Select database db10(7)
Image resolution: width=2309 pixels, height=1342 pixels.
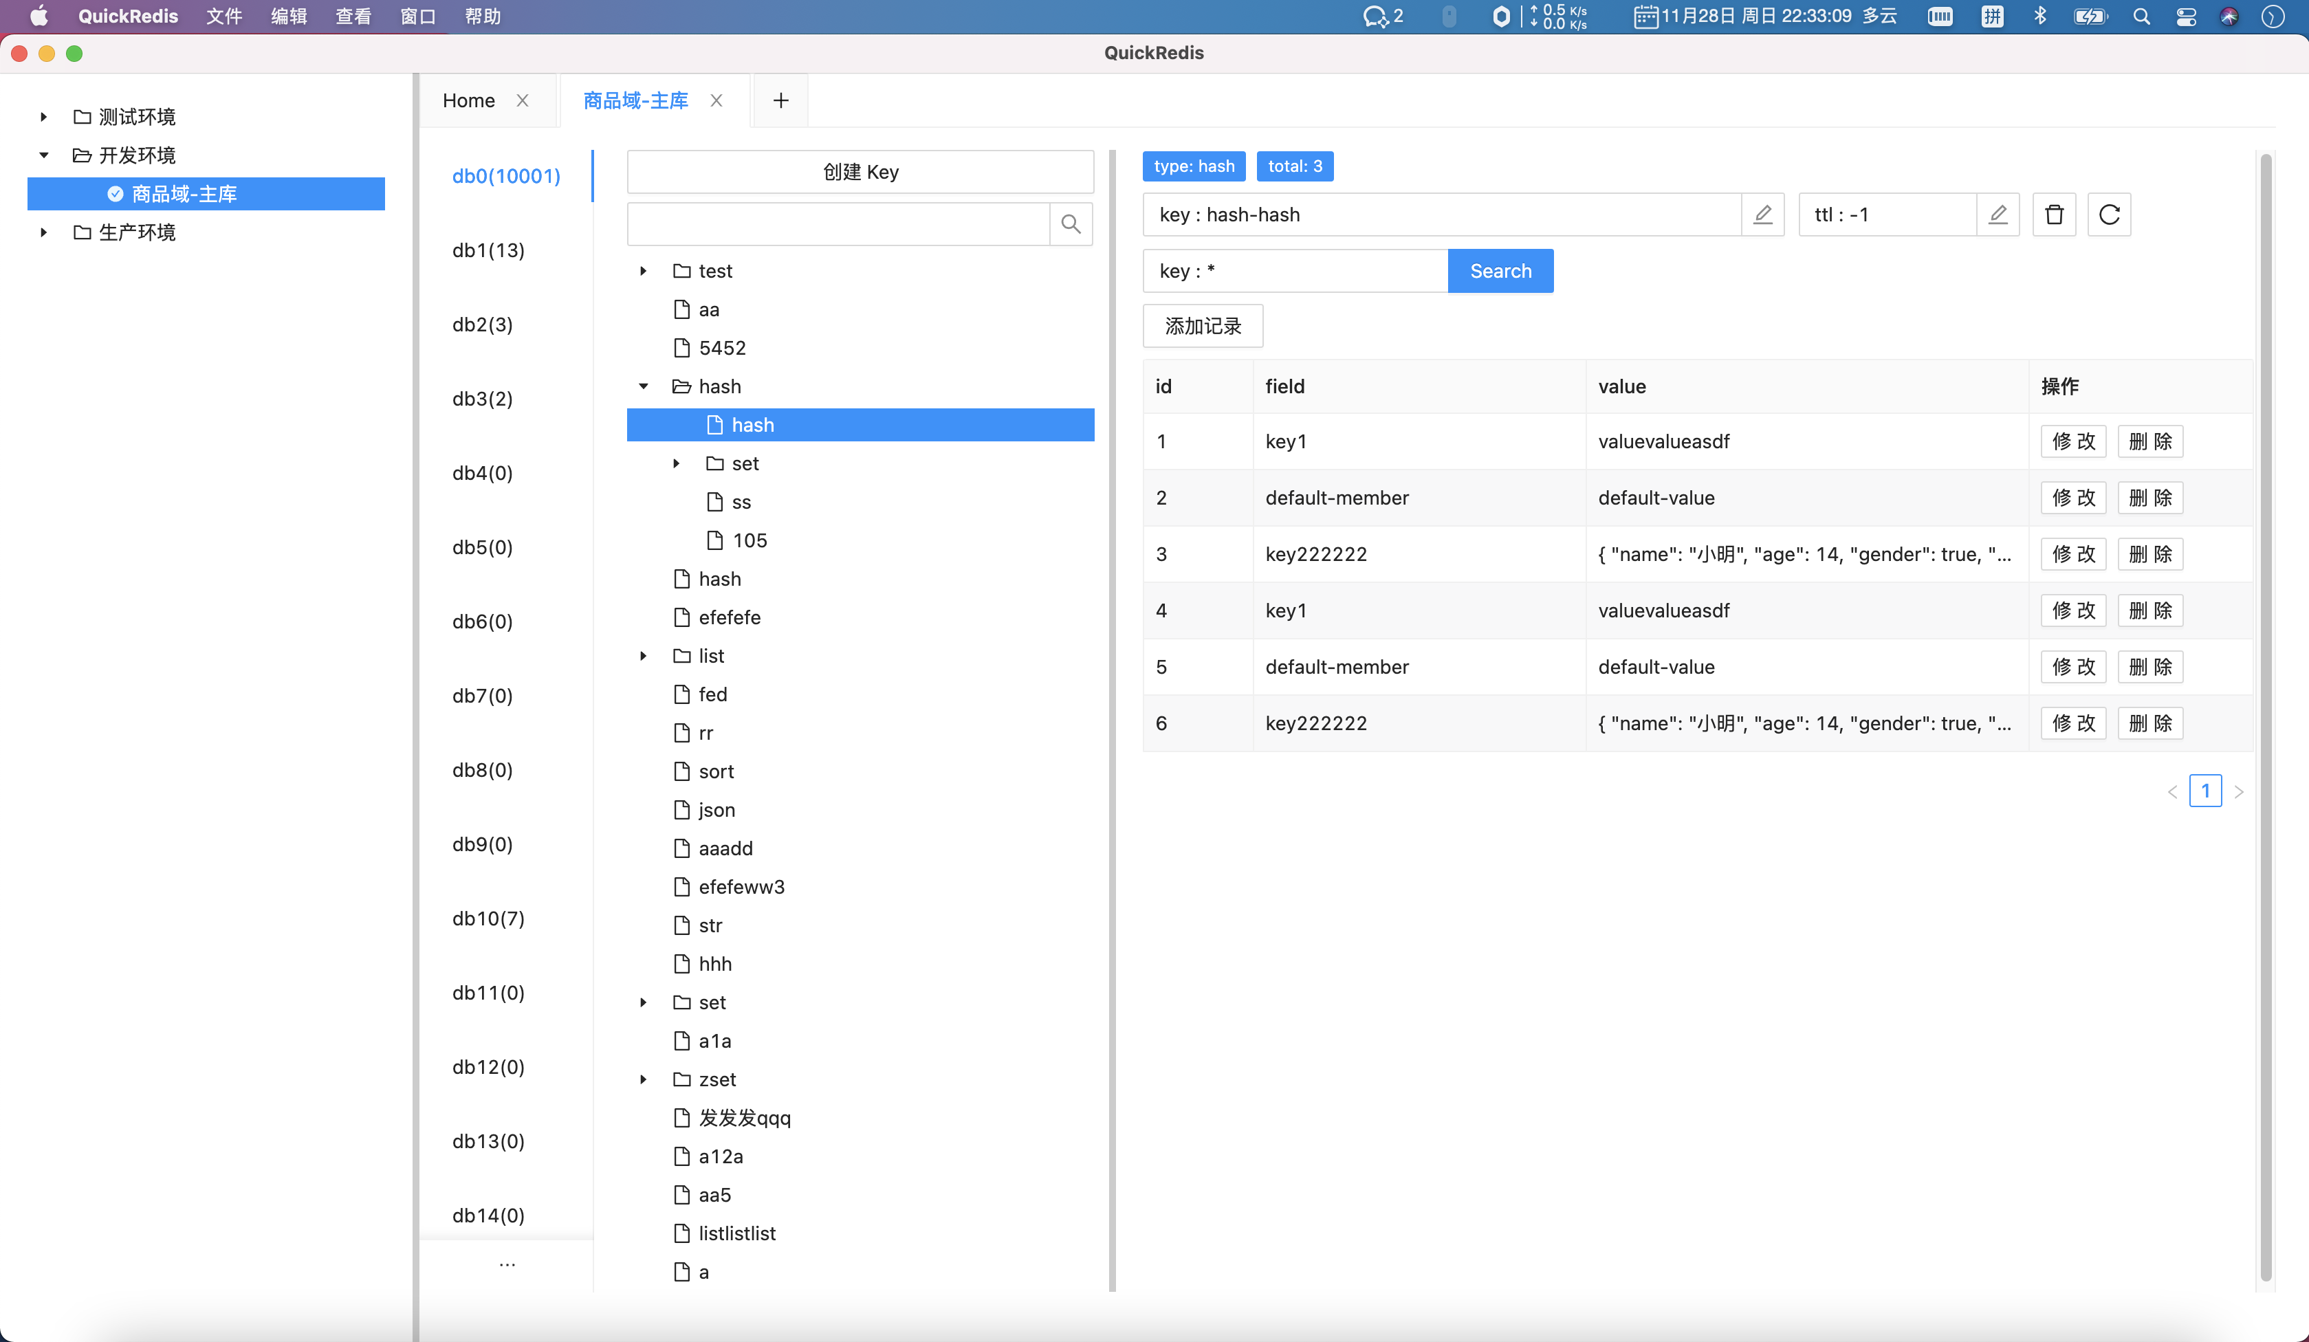pos(488,918)
